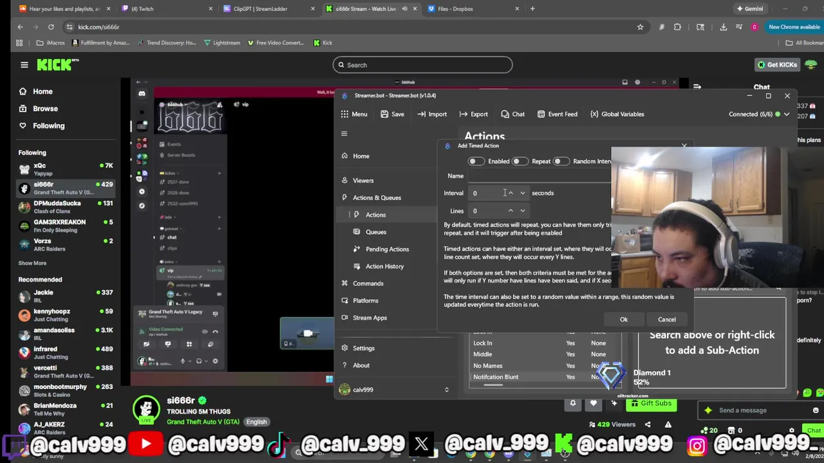Open Jackie in Recommended channels
Image resolution: width=824 pixels, height=463 pixels.
(66, 296)
